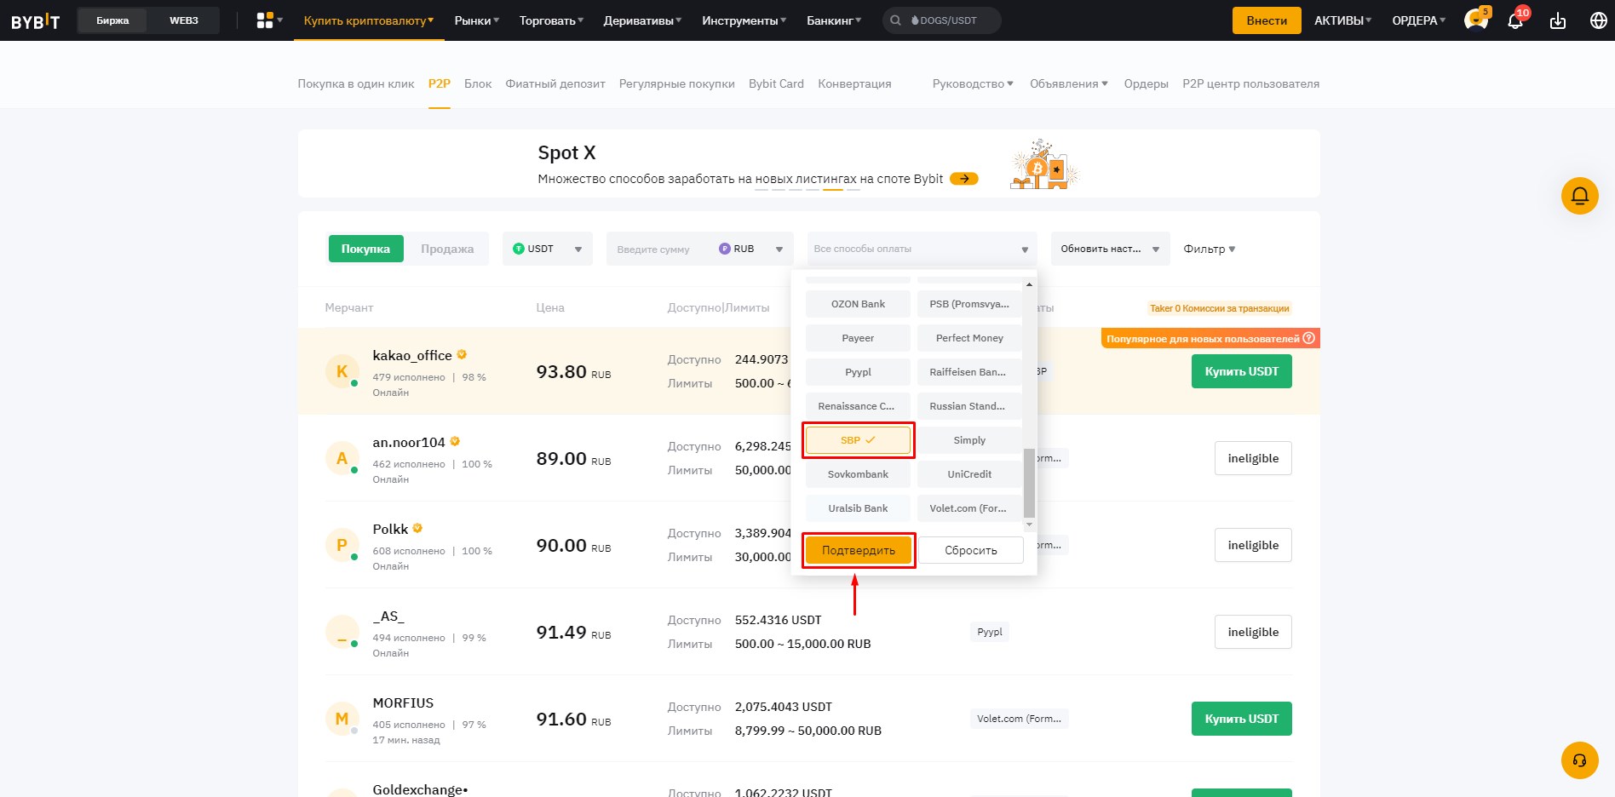Open the Торговать menu
This screenshot has width=1615, height=797.
pyautogui.click(x=551, y=20)
